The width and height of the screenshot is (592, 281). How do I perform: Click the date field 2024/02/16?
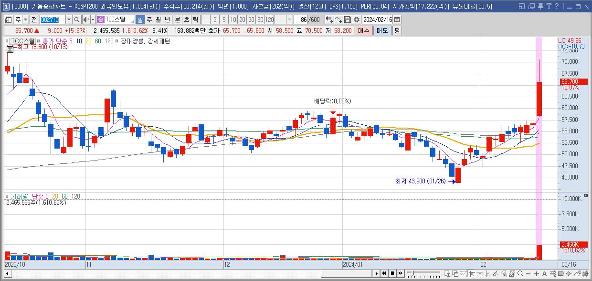pos(377,20)
